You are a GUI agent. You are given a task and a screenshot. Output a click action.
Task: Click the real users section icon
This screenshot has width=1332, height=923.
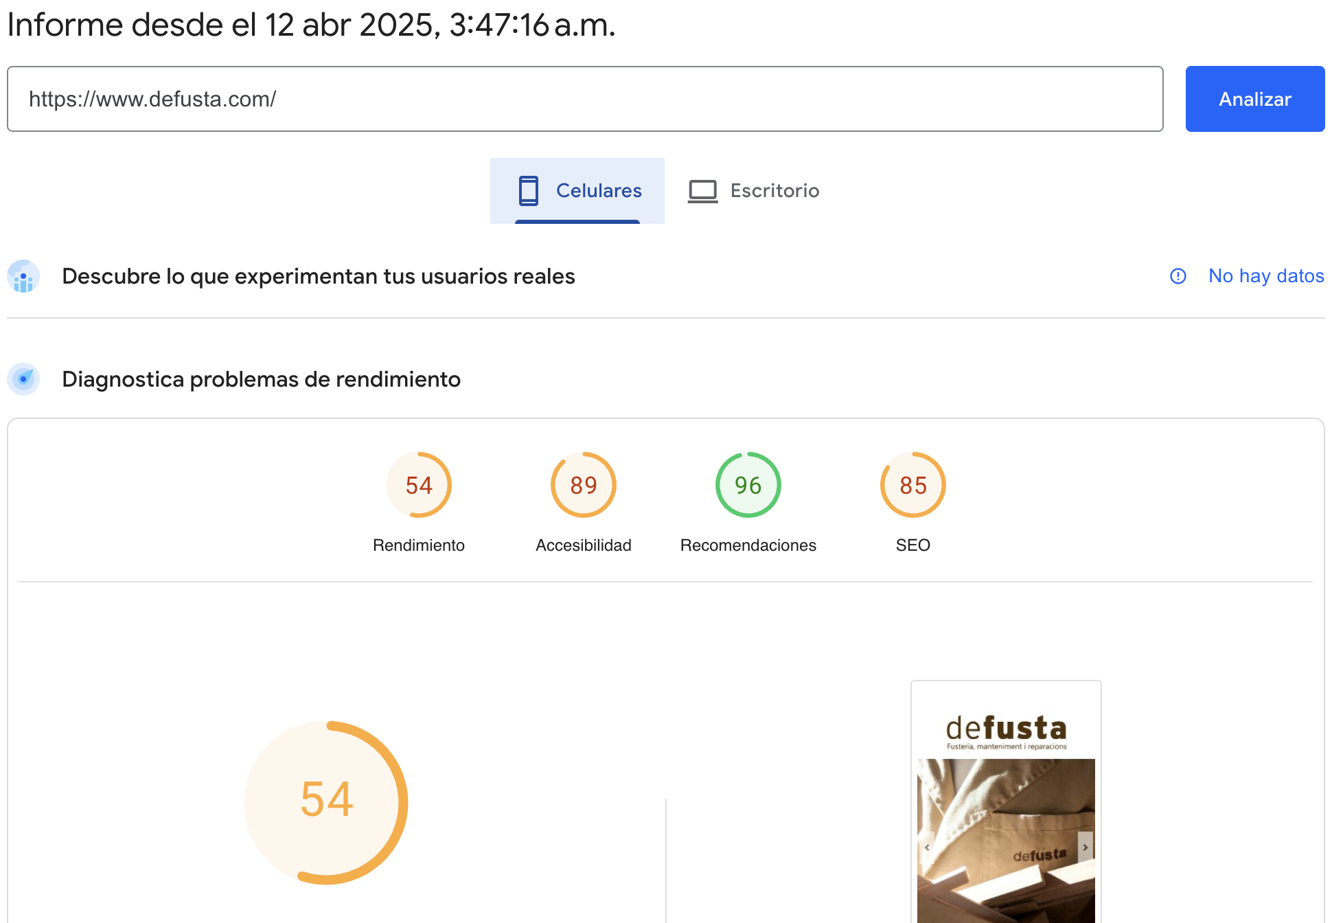click(x=23, y=277)
